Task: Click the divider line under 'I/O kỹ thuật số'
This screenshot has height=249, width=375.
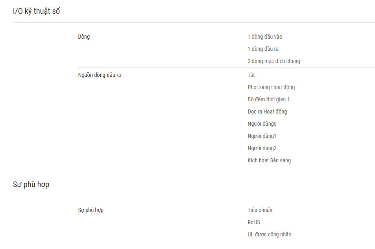Action: pos(194,23)
